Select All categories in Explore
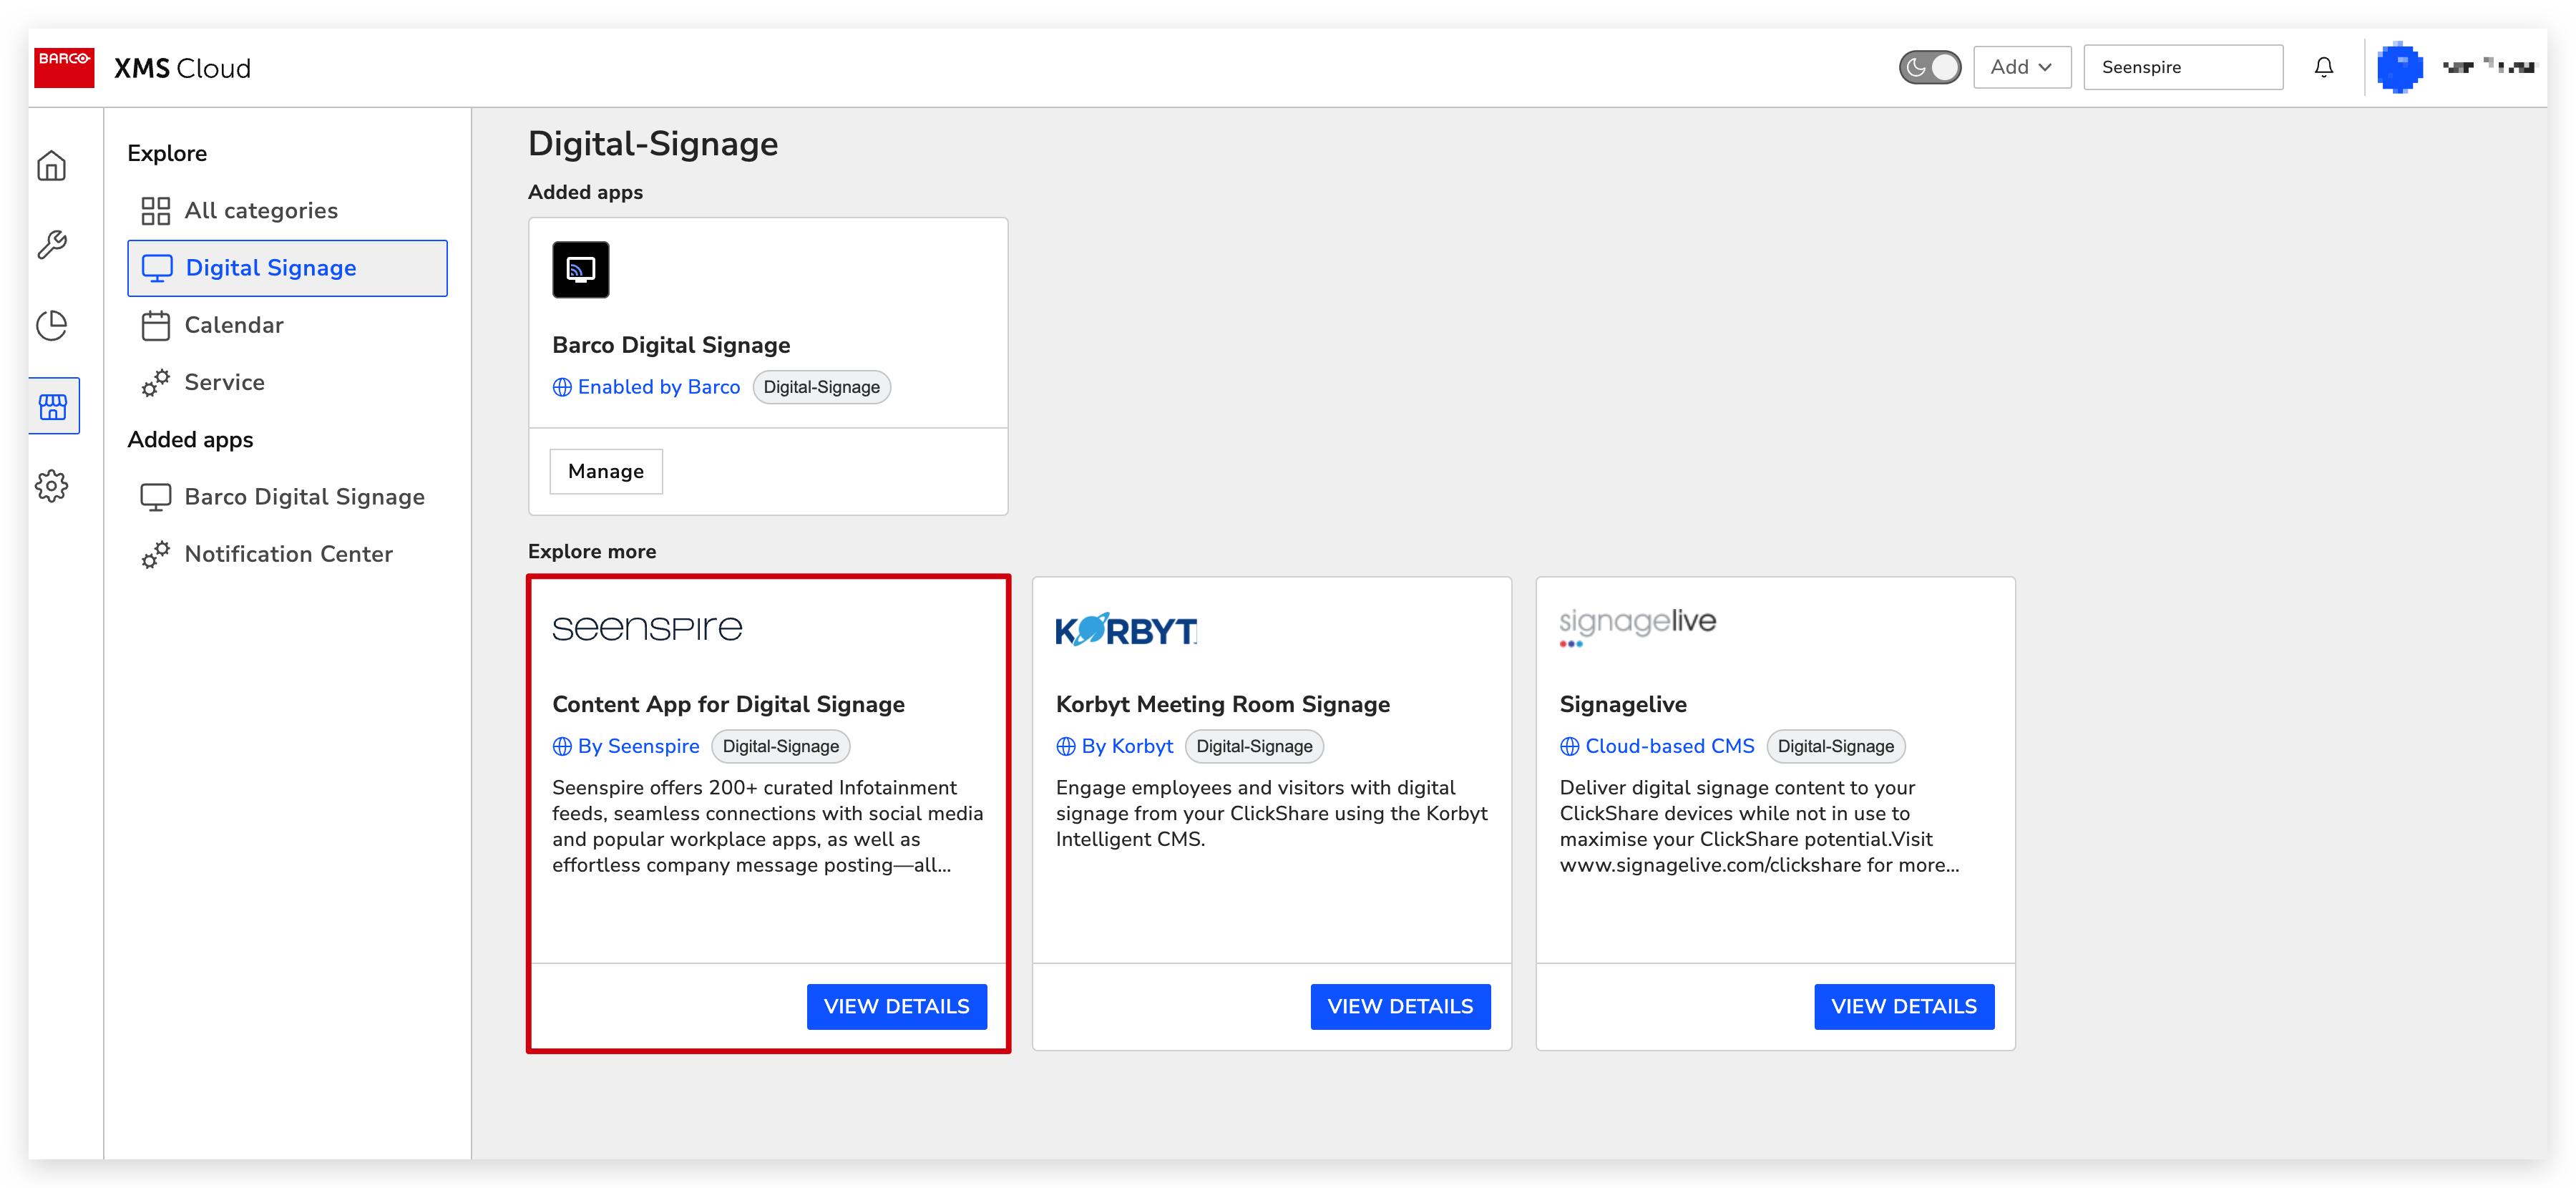Screen dimensions: 2576x1188 287,211
